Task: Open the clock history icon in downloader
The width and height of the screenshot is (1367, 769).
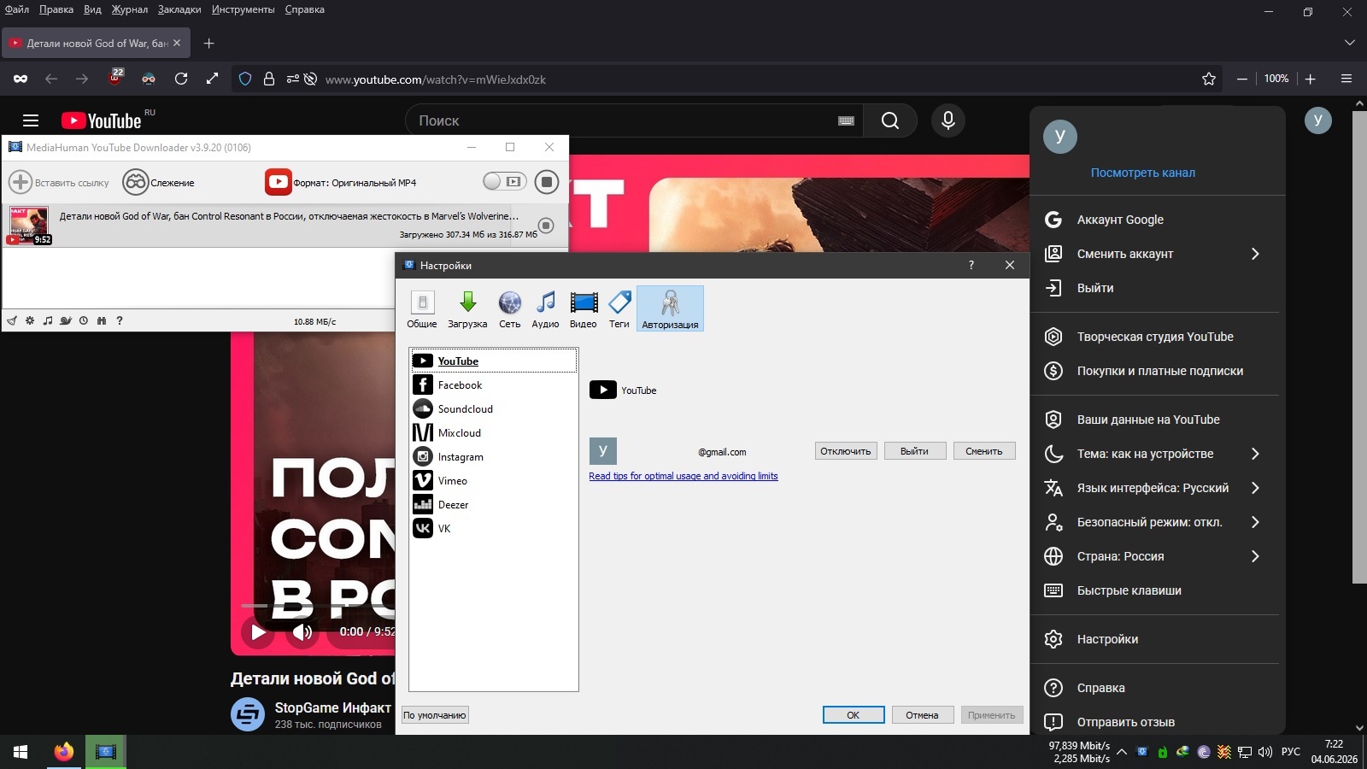Action: (84, 320)
